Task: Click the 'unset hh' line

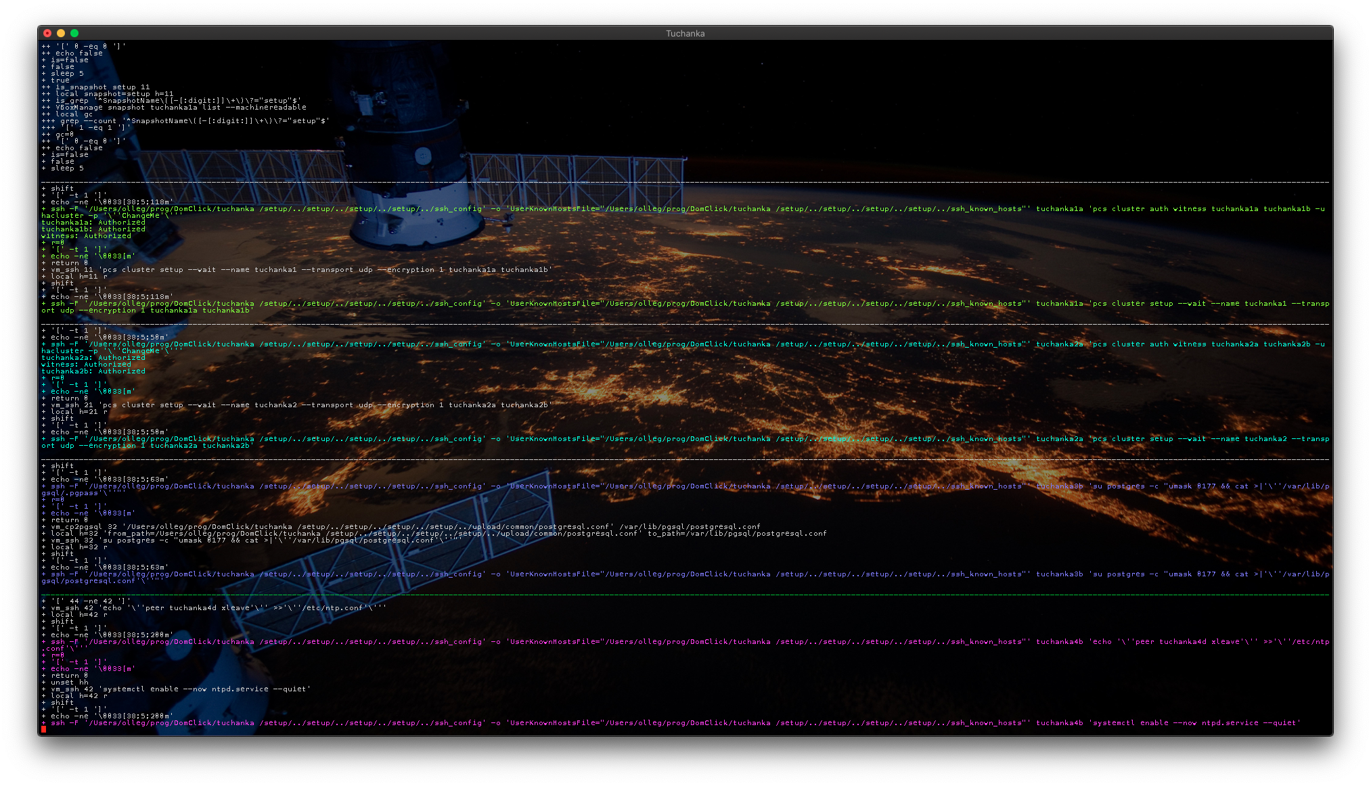Action: [69, 683]
